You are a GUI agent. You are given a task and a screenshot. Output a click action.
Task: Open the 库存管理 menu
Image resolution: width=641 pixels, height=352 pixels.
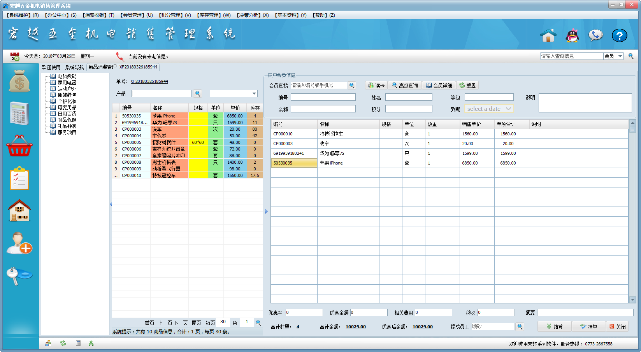click(x=214, y=15)
